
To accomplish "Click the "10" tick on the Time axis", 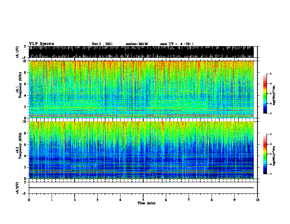I will click(257, 200).
